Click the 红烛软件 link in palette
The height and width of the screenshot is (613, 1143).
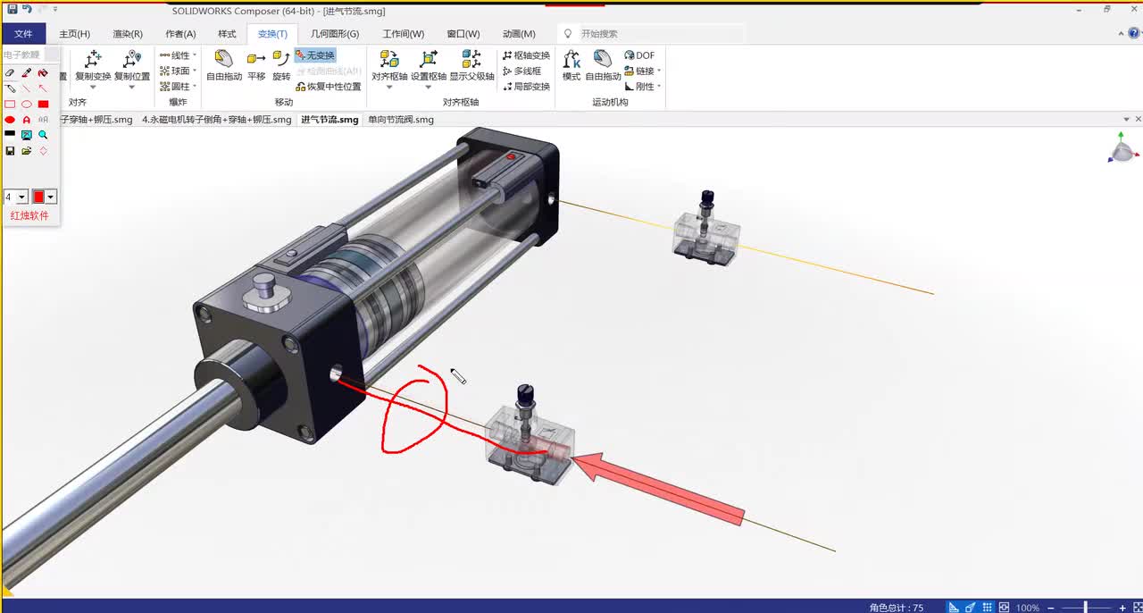[29, 216]
